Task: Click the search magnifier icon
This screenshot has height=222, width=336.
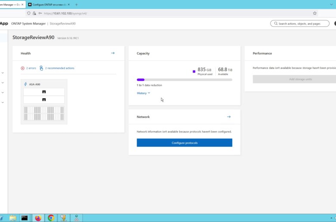Action: tap(276, 24)
